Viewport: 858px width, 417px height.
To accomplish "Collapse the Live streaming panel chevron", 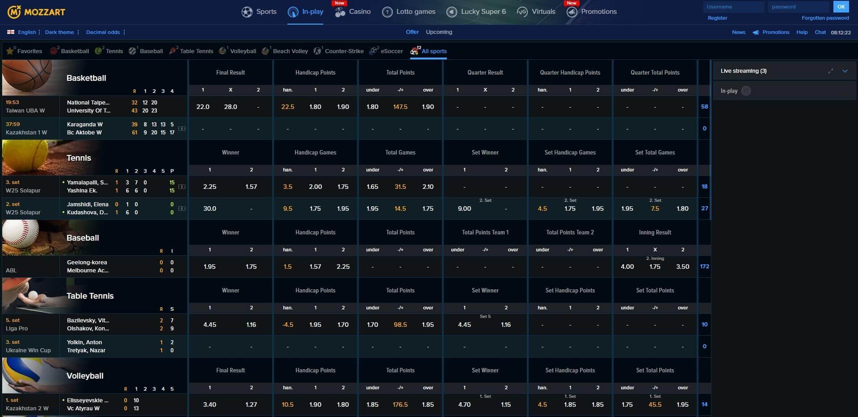I will click(845, 71).
